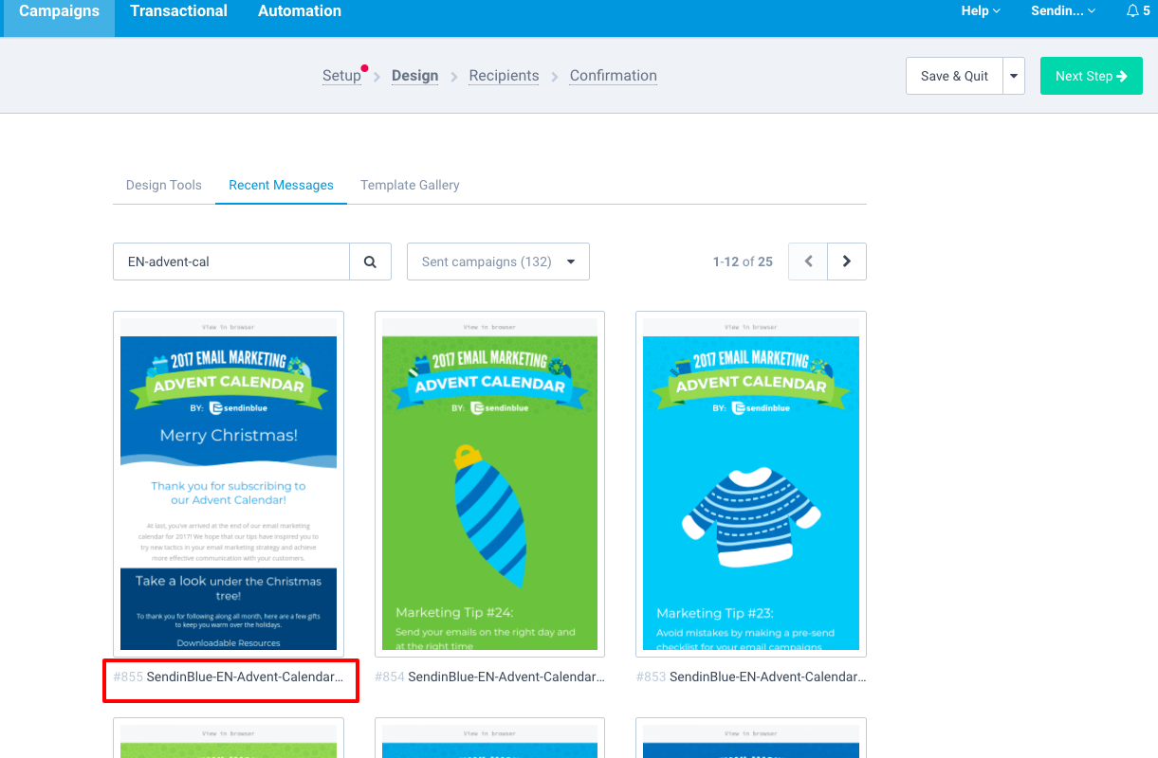The height and width of the screenshot is (758, 1158).
Task: Open the notifications bell icon
Action: 1132,11
